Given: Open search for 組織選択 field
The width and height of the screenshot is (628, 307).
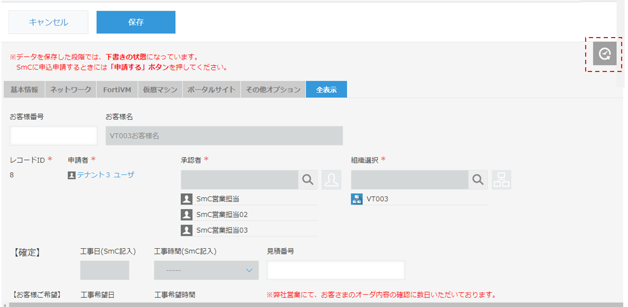Looking at the screenshot, I should tap(478, 179).
